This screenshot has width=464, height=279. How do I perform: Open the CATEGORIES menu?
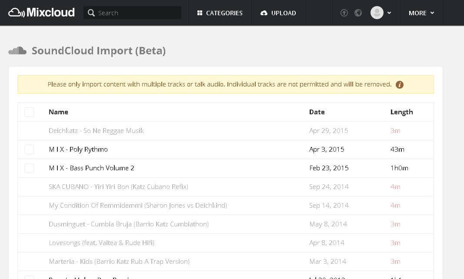tap(224, 13)
